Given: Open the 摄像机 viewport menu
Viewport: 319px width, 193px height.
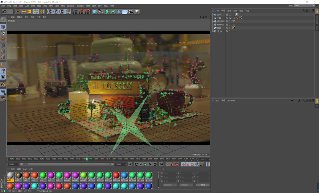Looking at the screenshot, I should (20, 17).
